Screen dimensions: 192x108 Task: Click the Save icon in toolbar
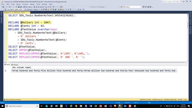19,7
